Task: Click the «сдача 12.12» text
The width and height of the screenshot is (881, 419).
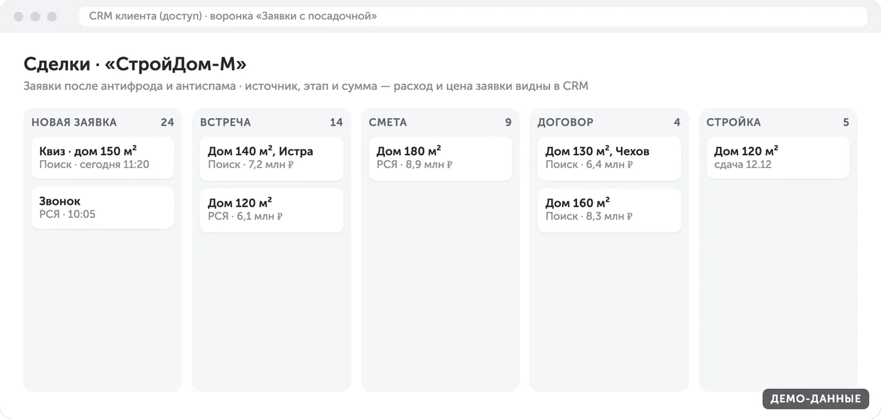Action: pos(743,165)
